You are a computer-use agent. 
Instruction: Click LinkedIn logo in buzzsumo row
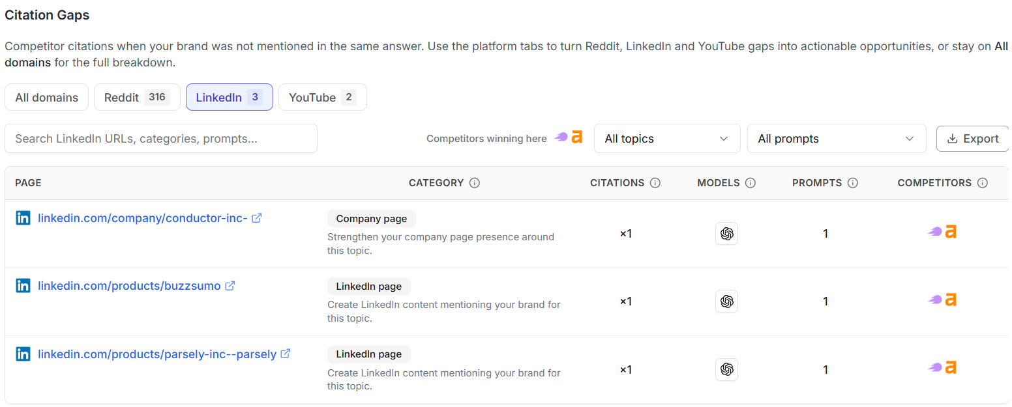(x=23, y=286)
